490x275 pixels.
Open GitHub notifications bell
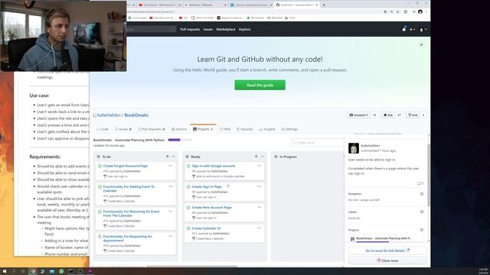click(x=403, y=29)
